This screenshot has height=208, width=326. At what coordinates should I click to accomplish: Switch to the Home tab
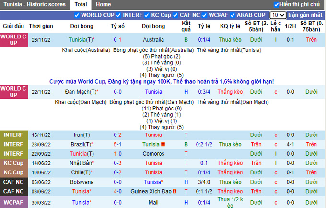pyautogui.click(x=103, y=4)
